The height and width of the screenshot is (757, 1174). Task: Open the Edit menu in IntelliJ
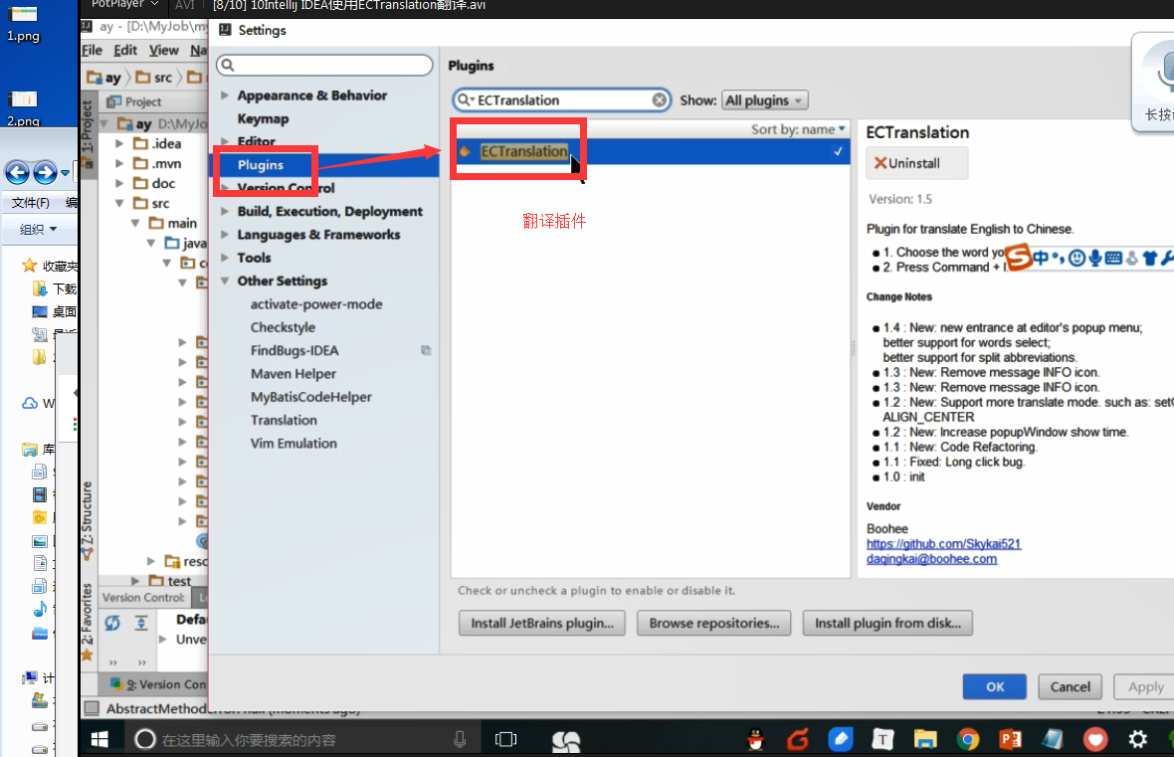(x=125, y=50)
